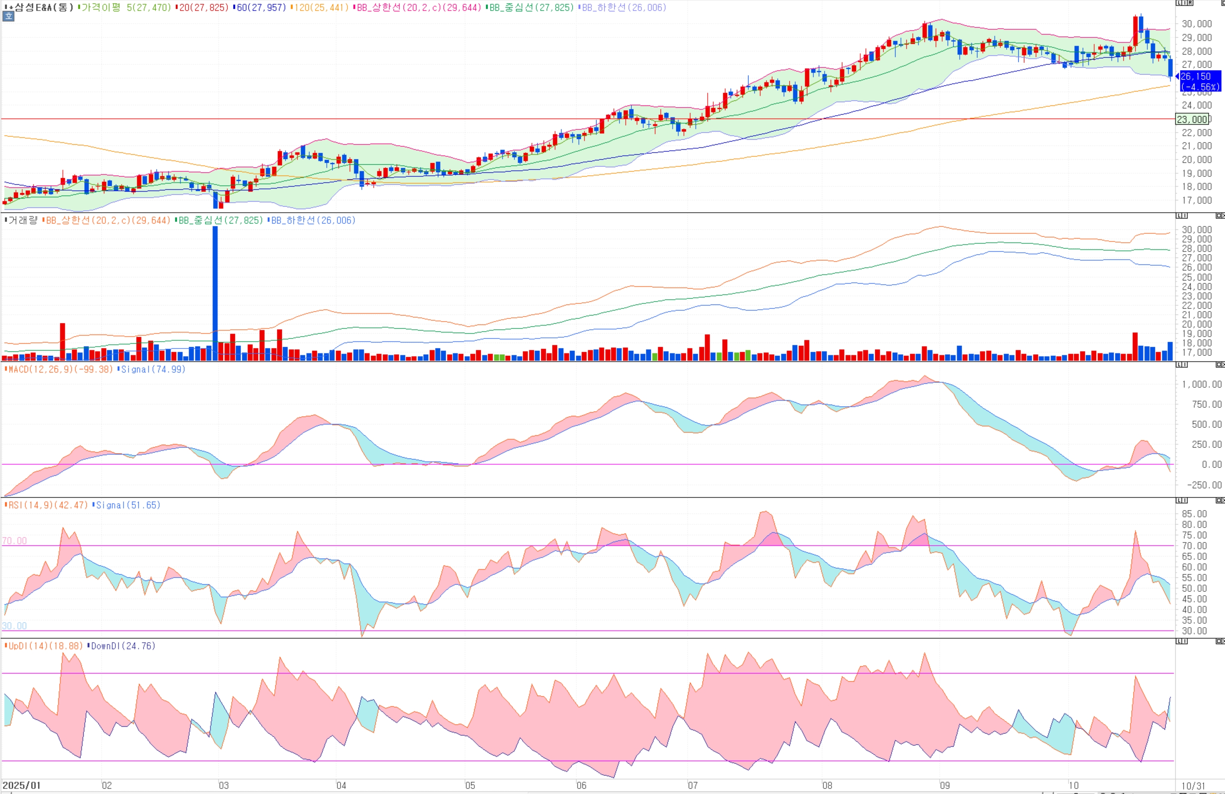Click the L icon on RSI panel

coord(1179,501)
